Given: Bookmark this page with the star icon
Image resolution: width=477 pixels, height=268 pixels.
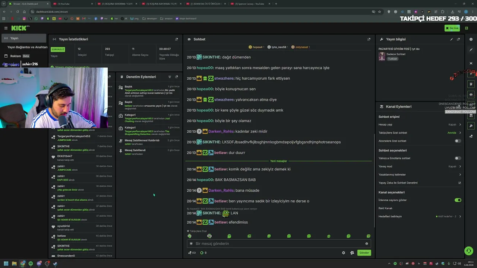Looking at the screenshot, I should pyautogui.click(x=379, y=12).
